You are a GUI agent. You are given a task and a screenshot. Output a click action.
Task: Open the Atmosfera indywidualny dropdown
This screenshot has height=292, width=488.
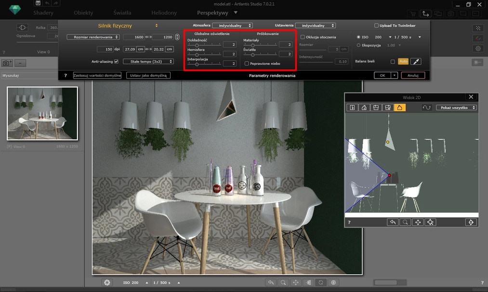[x=232, y=26]
